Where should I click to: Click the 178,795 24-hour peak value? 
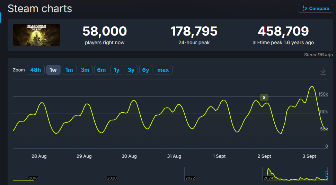194,31
